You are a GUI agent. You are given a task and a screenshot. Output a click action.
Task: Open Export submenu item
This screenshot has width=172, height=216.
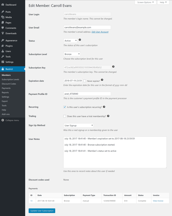point(5,101)
